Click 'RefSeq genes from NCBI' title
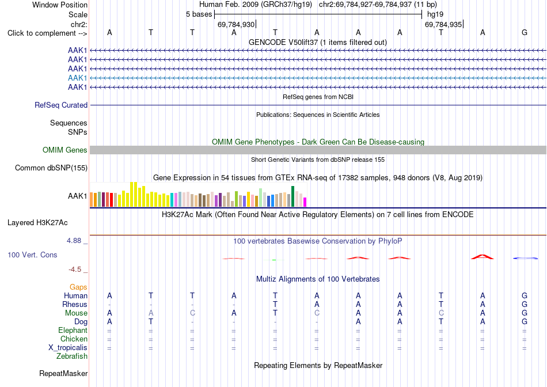Screen dimensions: 547x387 tap(318, 97)
